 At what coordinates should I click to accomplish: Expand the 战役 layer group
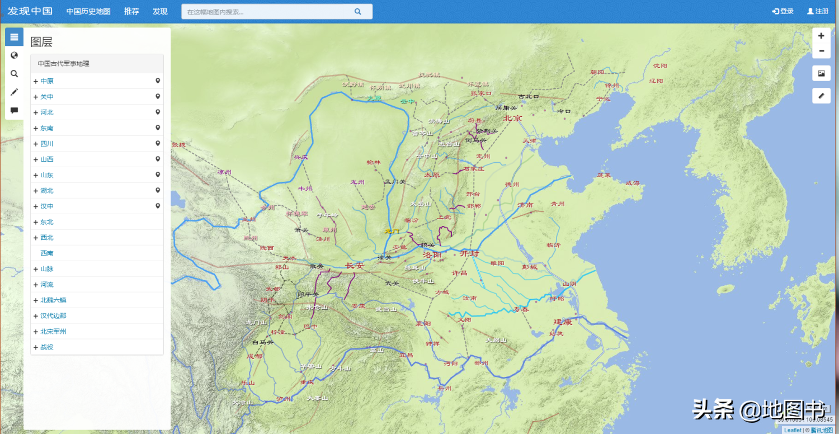[x=36, y=347]
